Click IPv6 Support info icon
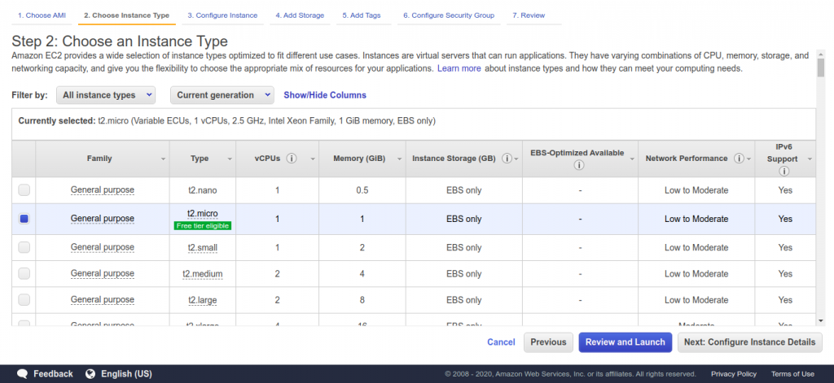 (784, 171)
